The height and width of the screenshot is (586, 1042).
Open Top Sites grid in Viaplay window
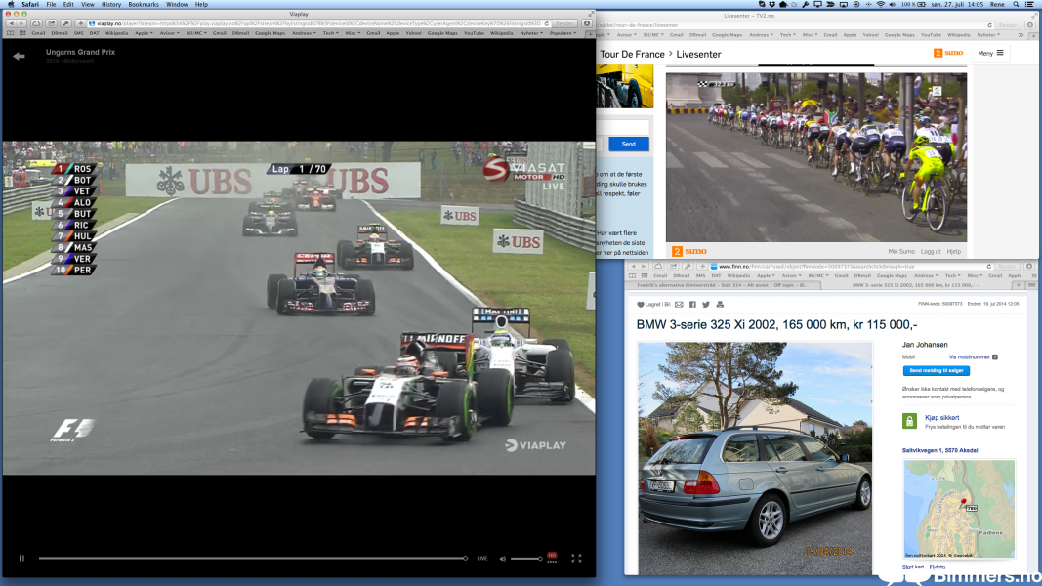coord(22,32)
